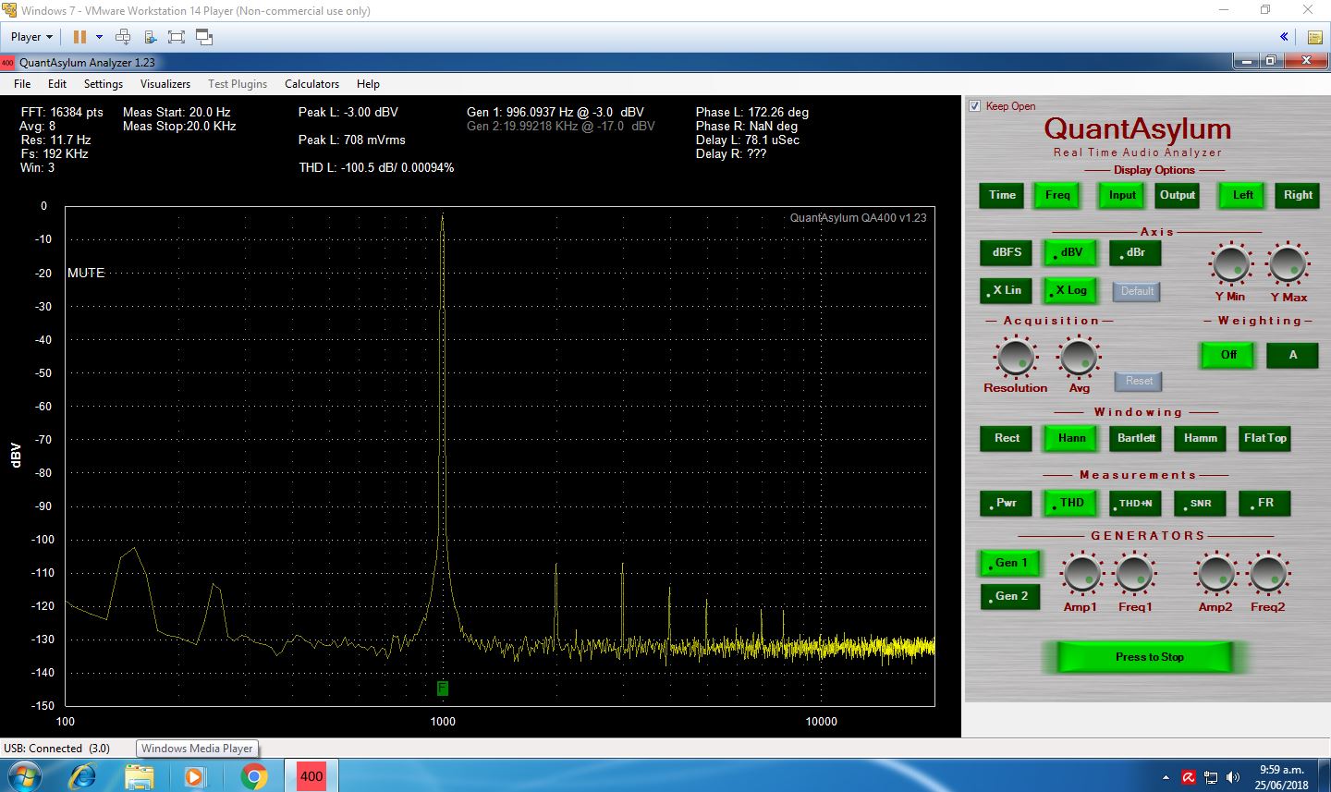1331x792 pixels.
Task: Open Windows Explorer from the taskbar
Action: click(139, 776)
